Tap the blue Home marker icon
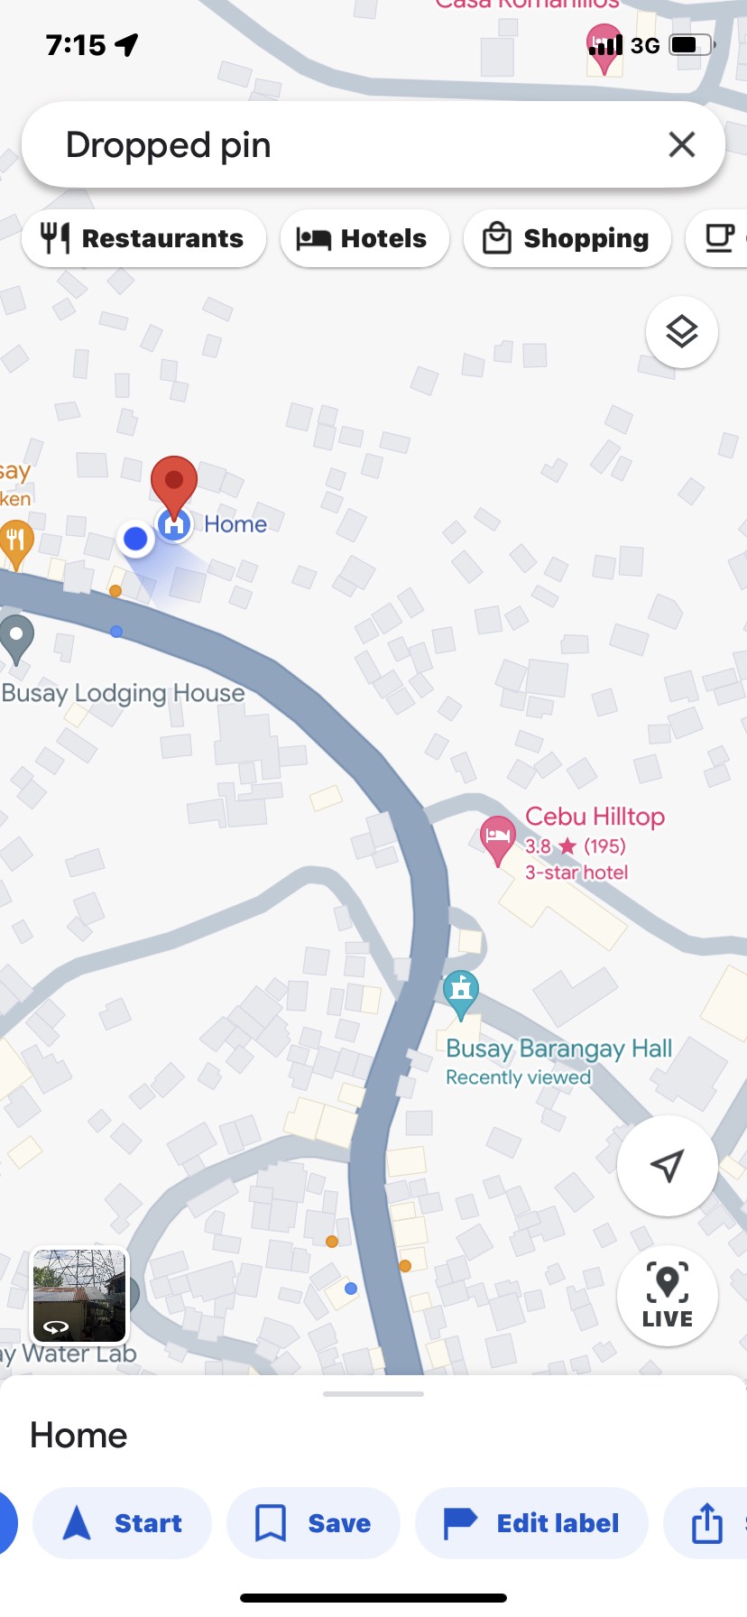 point(174,524)
